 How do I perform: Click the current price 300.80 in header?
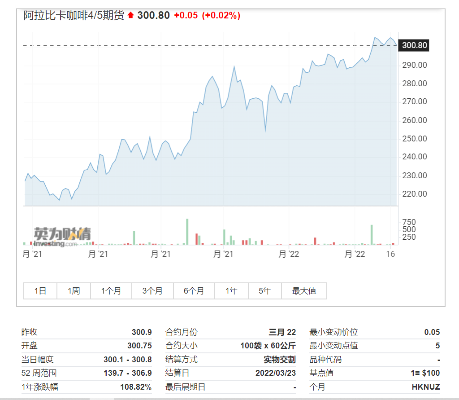coord(153,15)
